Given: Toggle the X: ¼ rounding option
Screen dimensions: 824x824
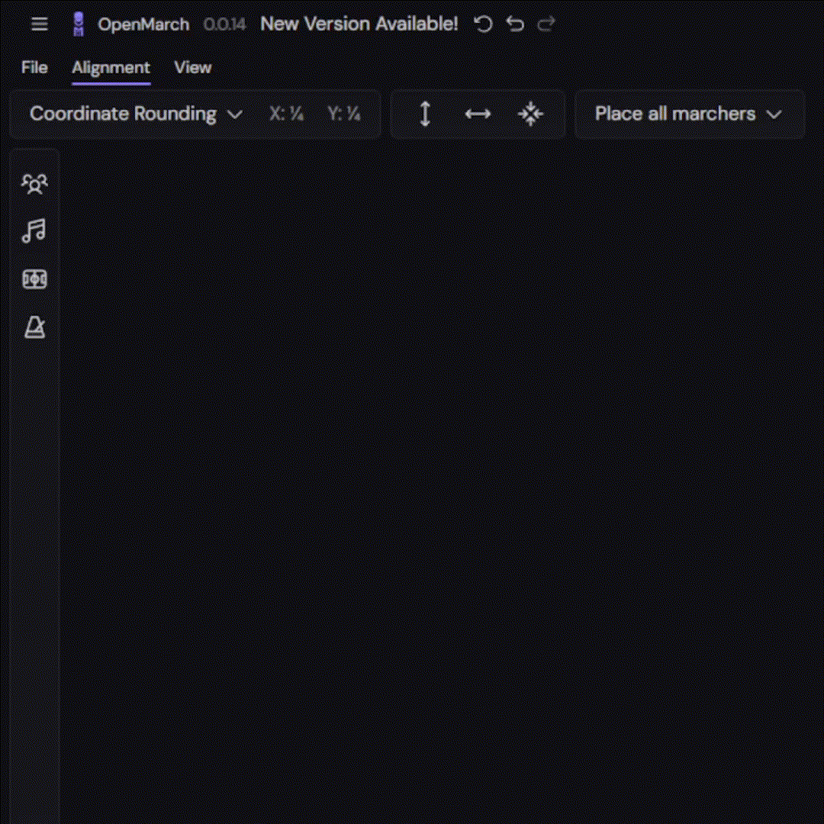Looking at the screenshot, I should 287,114.
